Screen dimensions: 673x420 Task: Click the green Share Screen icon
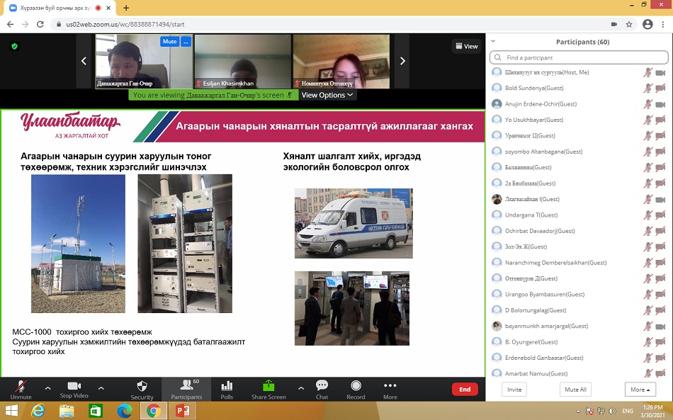click(268, 387)
